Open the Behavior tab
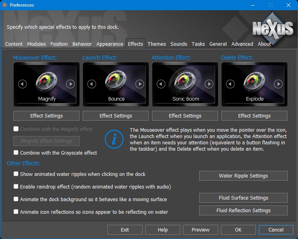 pos(82,44)
